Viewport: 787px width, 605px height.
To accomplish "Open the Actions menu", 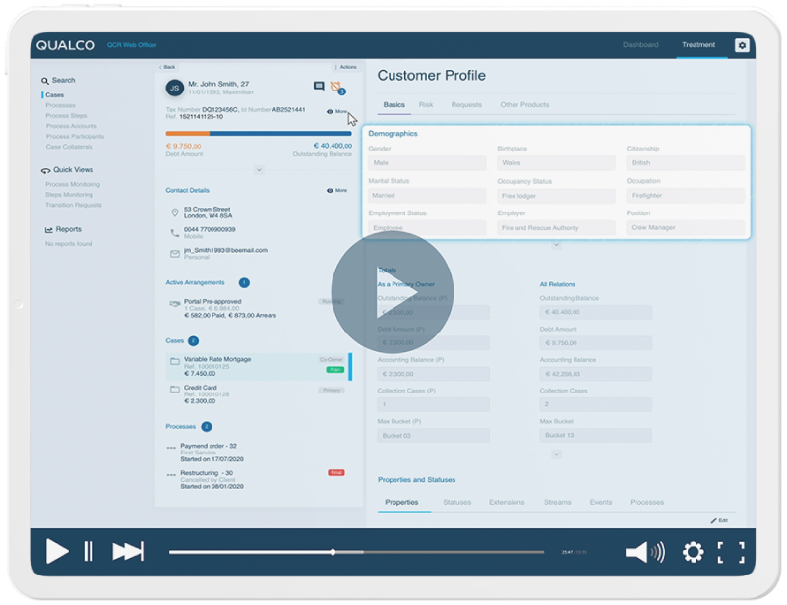I will click(x=349, y=67).
